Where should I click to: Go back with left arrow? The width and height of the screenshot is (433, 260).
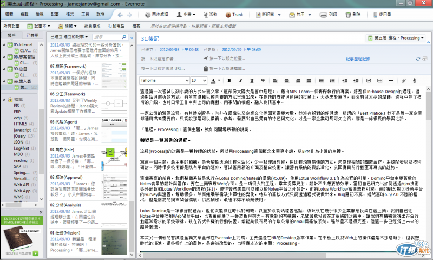120,15
